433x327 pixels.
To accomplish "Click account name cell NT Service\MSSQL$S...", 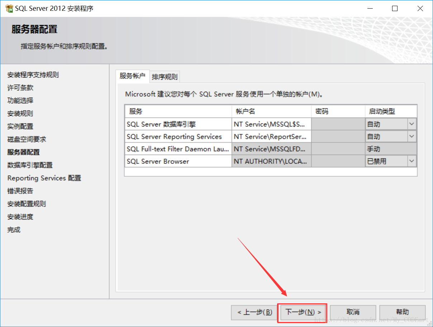I will pyautogui.click(x=271, y=124).
